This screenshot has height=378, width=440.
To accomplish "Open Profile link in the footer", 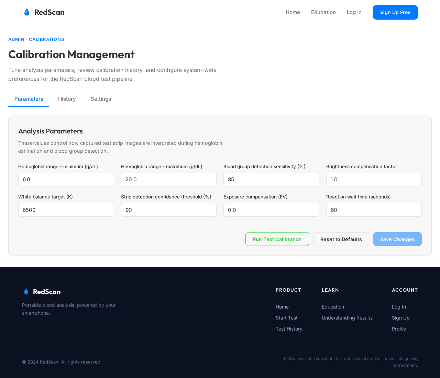I will point(399,329).
